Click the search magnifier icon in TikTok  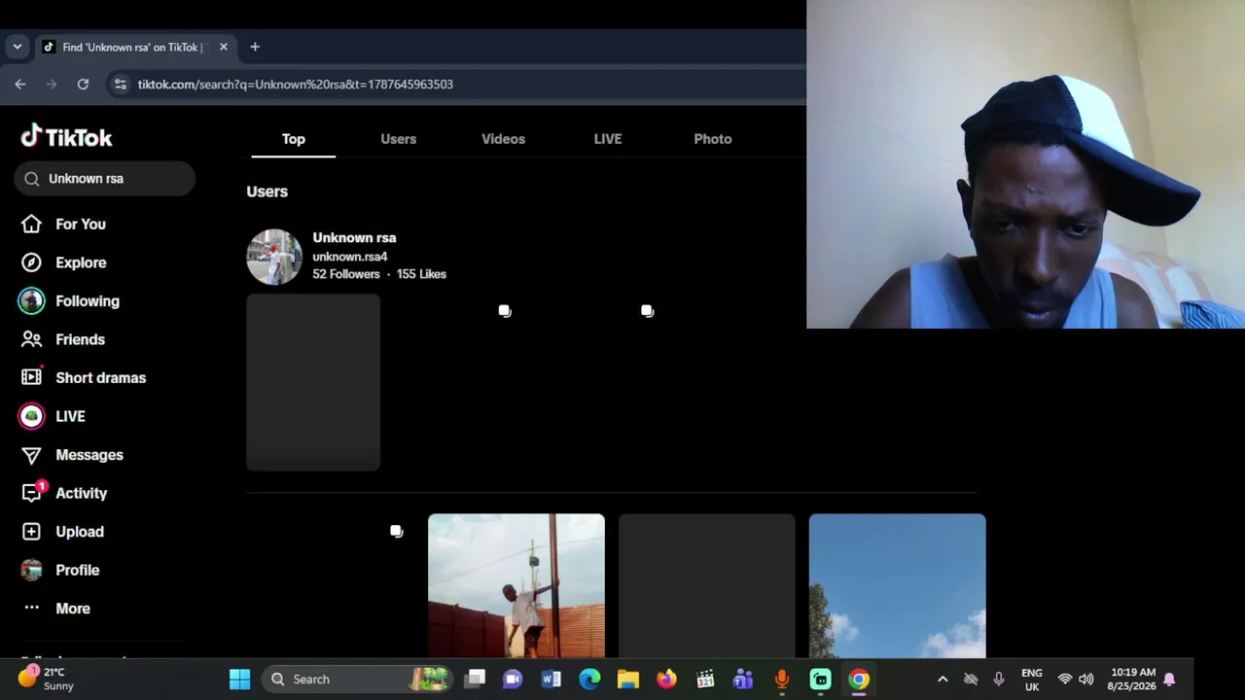click(32, 179)
